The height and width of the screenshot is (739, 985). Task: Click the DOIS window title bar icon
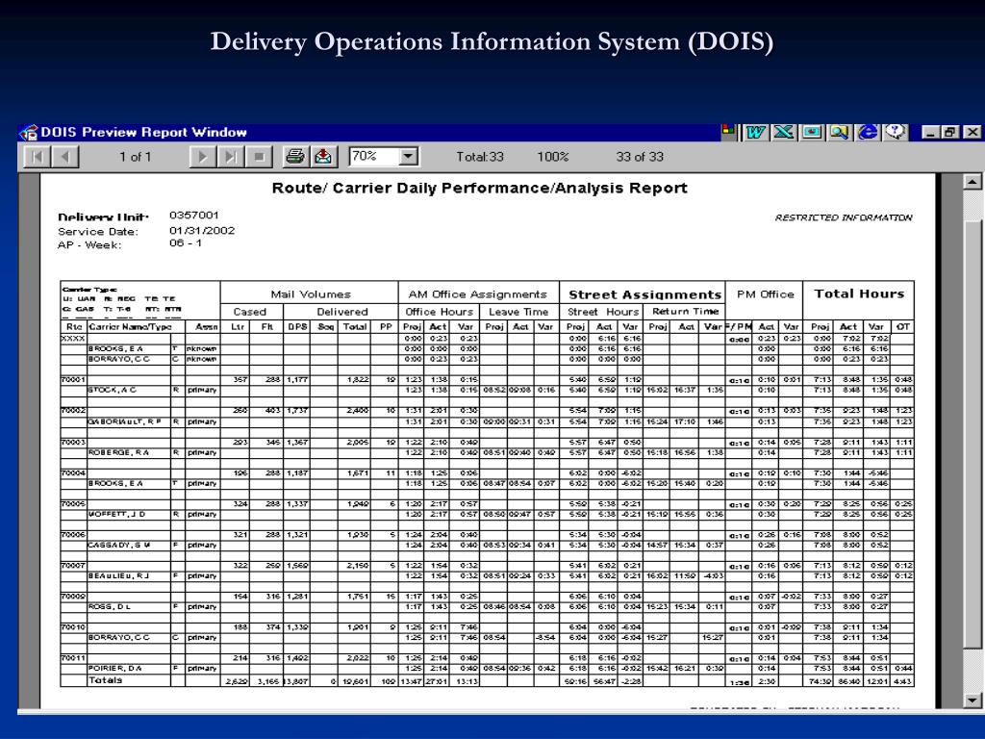pos(29,132)
